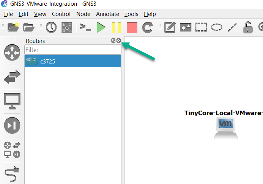263x184 pixels.
Task: Select the Add a link cable tool
Action: tap(12, 174)
